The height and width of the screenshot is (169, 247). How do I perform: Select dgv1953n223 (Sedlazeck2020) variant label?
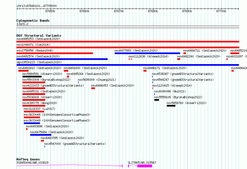coord(39,62)
